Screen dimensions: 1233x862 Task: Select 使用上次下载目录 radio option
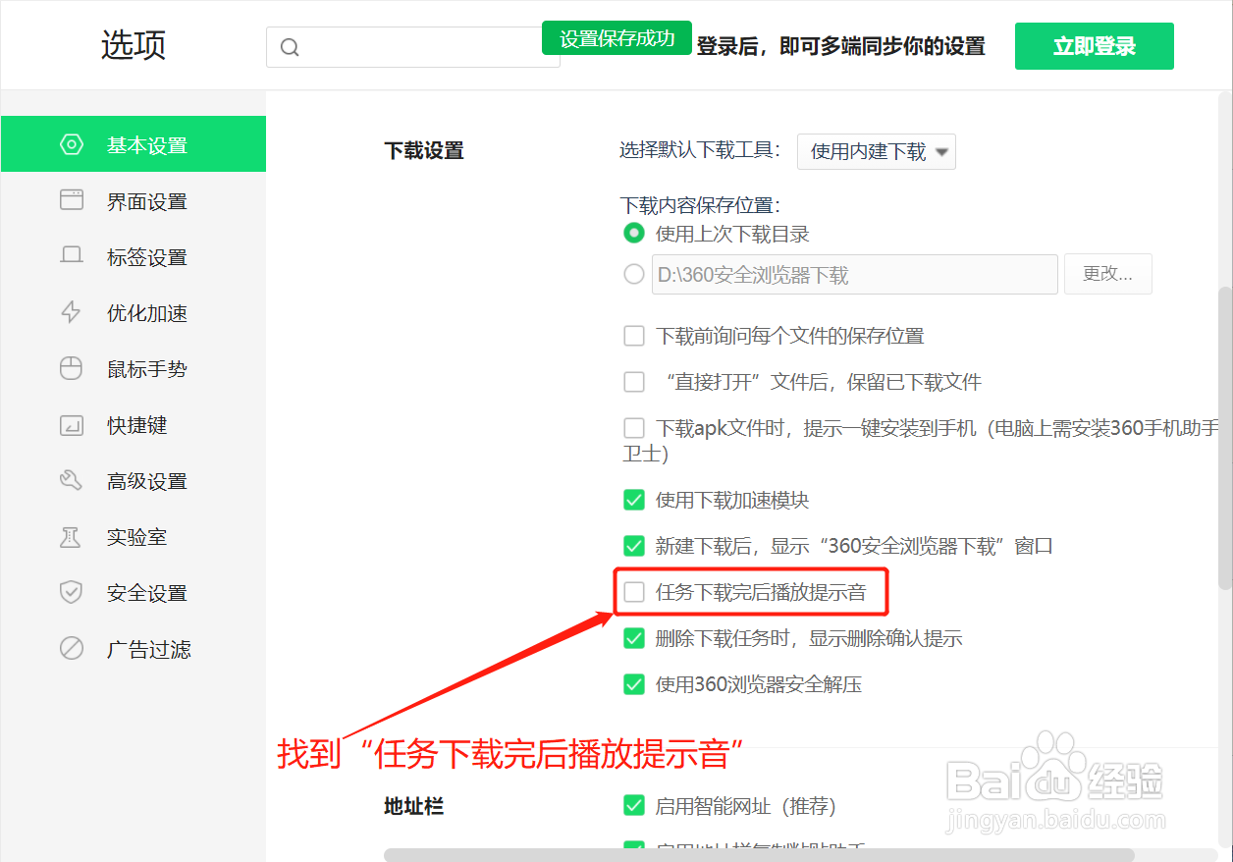634,234
